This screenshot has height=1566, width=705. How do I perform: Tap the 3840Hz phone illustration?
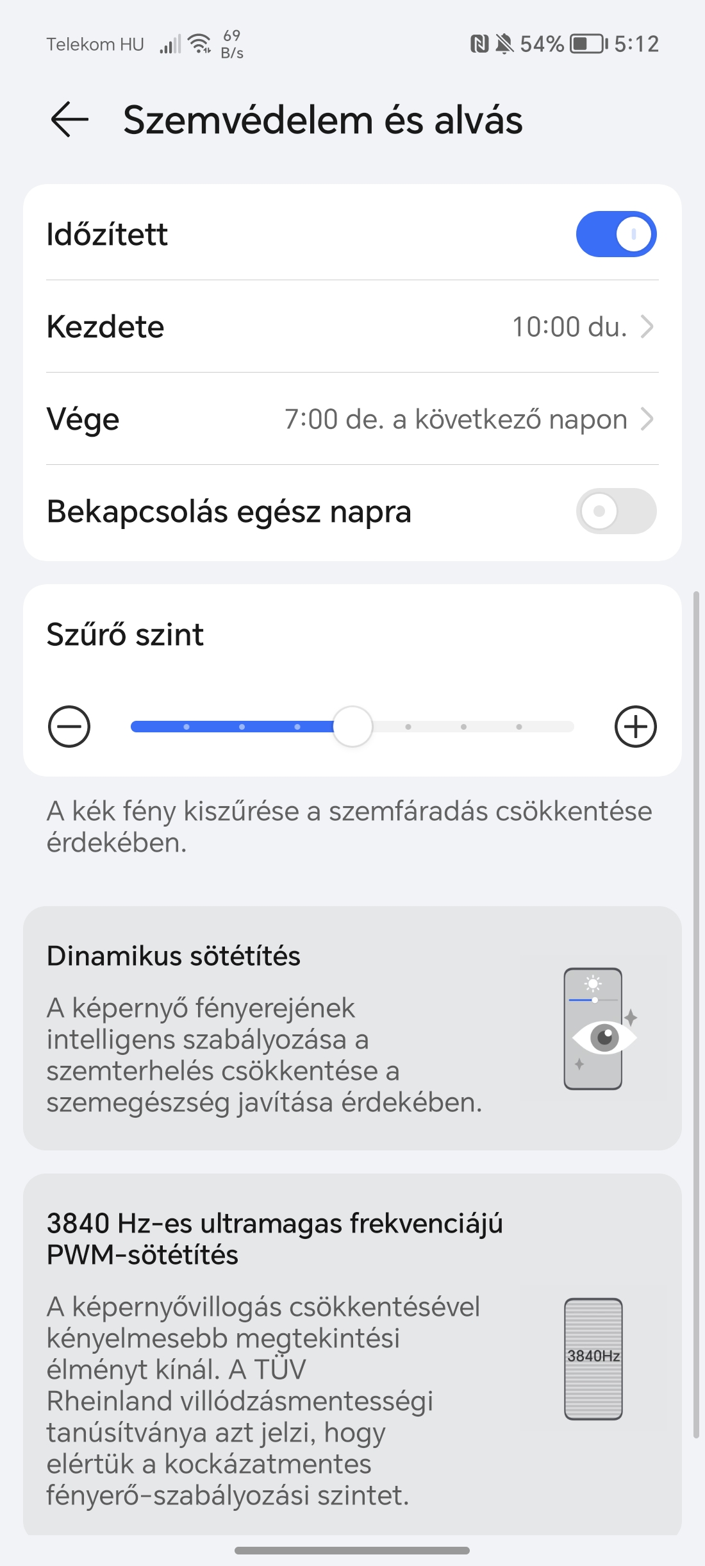(x=593, y=1359)
